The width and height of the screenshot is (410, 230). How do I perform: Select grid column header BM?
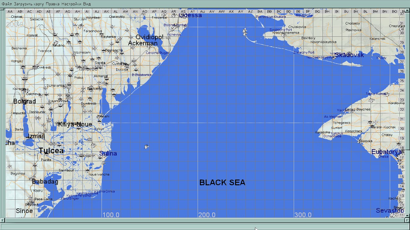click(x=375, y=11)
